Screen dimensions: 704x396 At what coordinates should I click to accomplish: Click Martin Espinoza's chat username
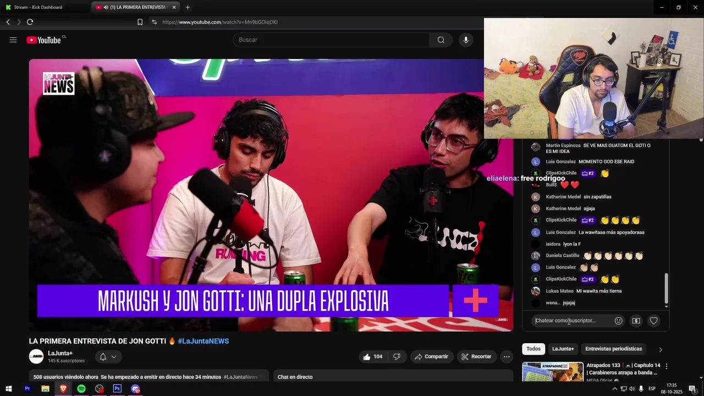[563, 145]
